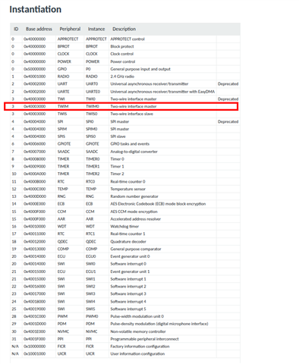Select the instance cell 'EGU1'
This screenshot has width=299, height=364.
[x=91, y=271]
